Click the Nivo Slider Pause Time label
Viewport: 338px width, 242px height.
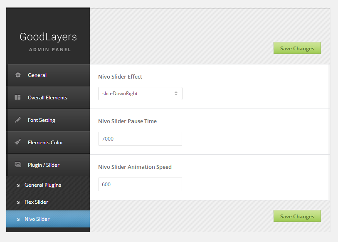127,121
